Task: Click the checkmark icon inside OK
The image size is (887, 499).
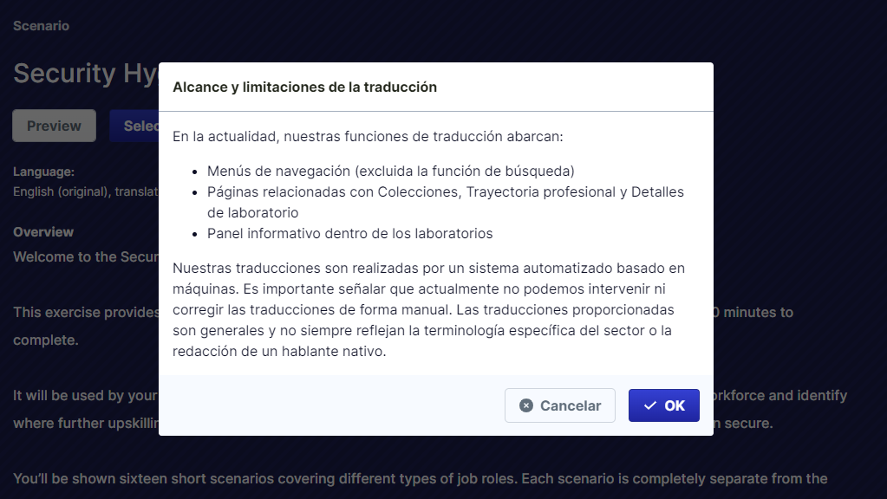Action: click(650, 405)
